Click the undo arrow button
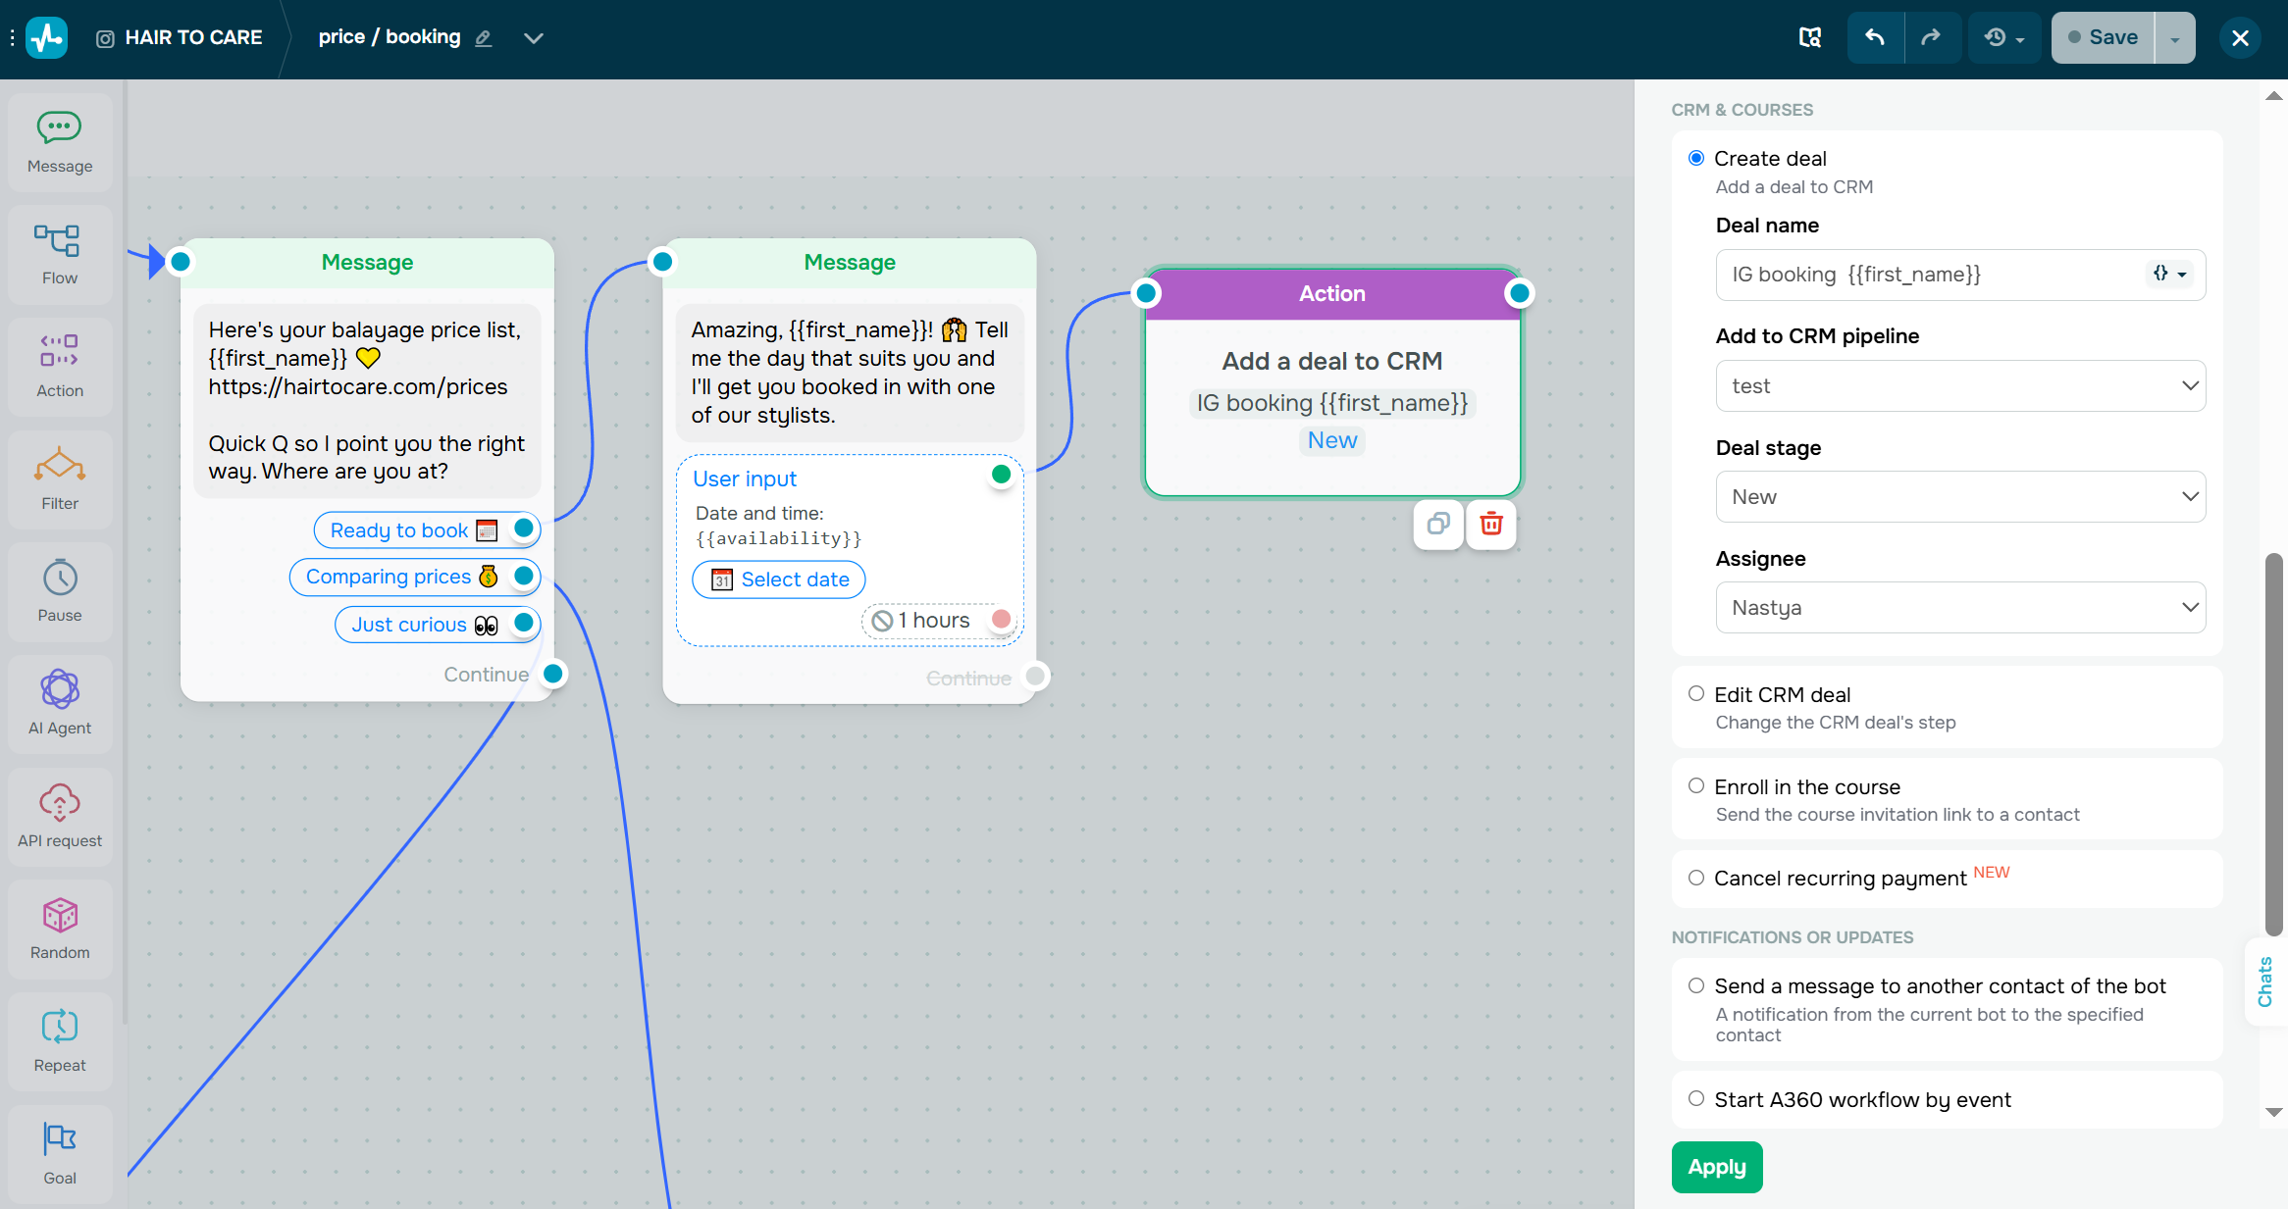Image resolution: width=2288 pixels, height=1209 pixels. pyautogui.click(x=1875, y=37)
